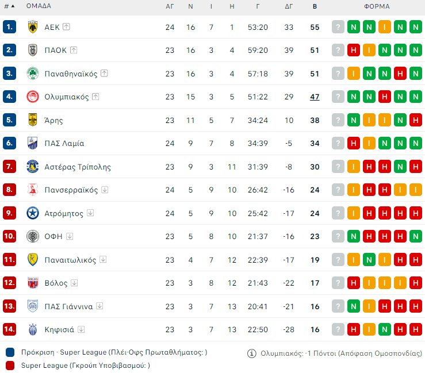Click the info icon beside Ολυμπιακός note
Screen dimensions: 425x373
[251, 353]
